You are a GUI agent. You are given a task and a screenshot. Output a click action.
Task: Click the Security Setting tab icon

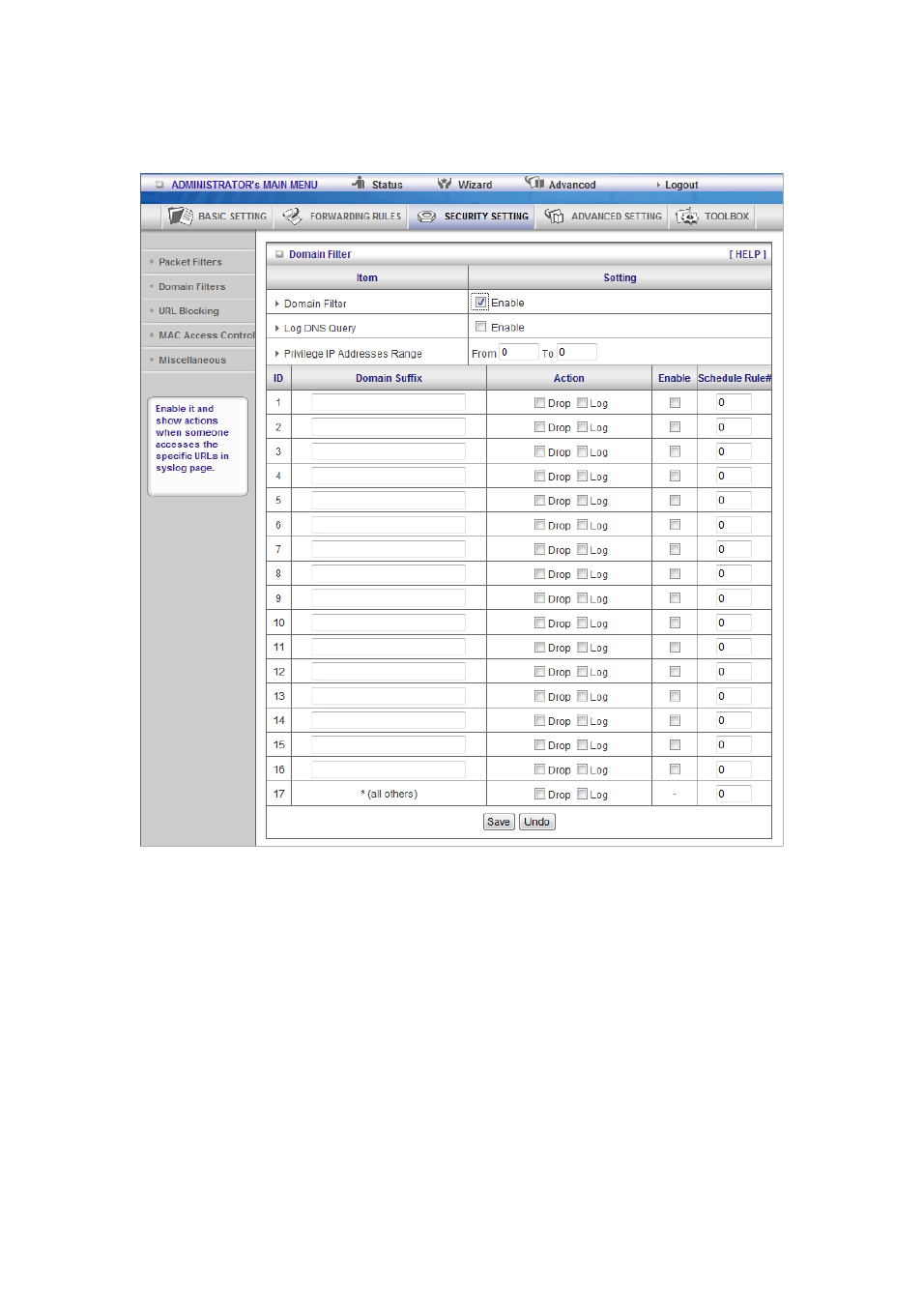click(426, 217)
